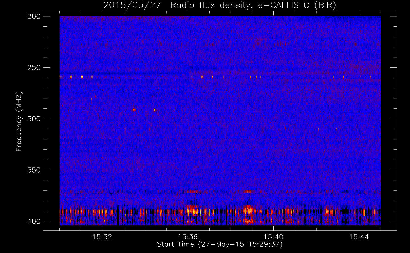Click the 300 frequency tick label

click(x=34, y=119)
